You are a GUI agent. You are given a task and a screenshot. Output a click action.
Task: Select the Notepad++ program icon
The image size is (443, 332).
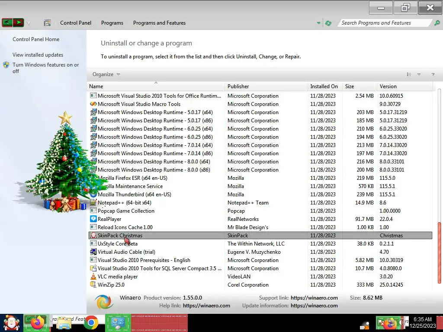[93, 202]
